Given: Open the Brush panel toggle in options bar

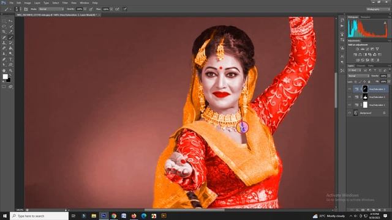Looking at the screenshot, I should tap(26, 9).
